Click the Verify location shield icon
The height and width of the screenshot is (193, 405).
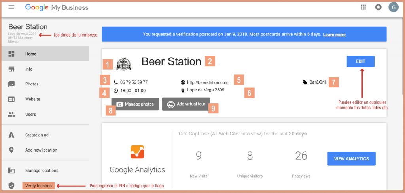[11, 186]
